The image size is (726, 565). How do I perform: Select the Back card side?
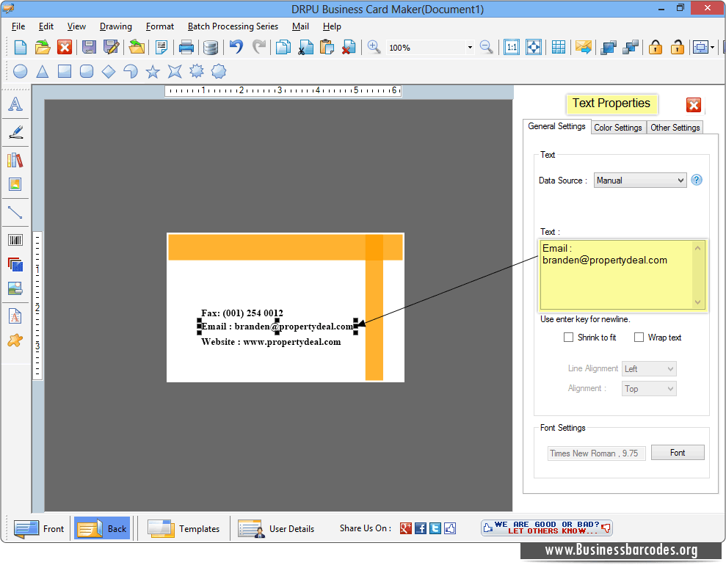(x=102, y=528)
